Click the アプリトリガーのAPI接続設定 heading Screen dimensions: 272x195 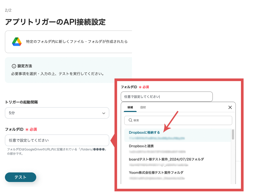click(55, 22)
